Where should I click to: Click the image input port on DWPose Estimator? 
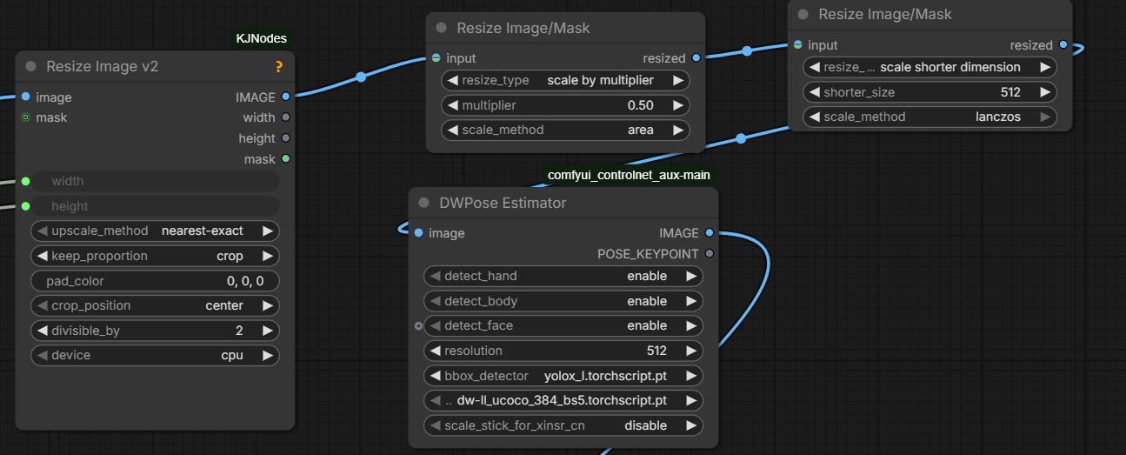tap(418, 233)
